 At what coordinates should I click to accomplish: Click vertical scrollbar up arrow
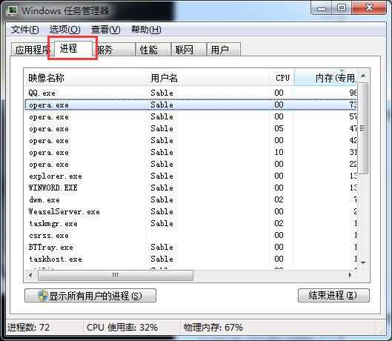coord(363,76)
